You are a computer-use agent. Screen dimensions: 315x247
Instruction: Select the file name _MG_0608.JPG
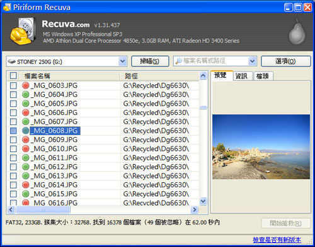tap(55, 131)
